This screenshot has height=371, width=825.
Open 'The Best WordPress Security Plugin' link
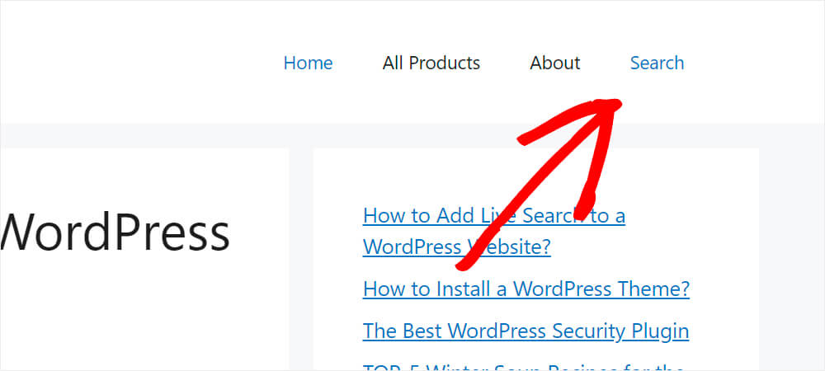pyautogui.click(x=526, y=331)
